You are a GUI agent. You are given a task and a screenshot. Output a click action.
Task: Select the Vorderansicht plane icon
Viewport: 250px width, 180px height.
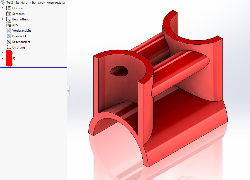[9, 31]
